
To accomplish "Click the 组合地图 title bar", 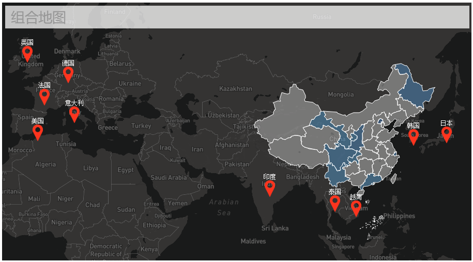I will [237, 17].
